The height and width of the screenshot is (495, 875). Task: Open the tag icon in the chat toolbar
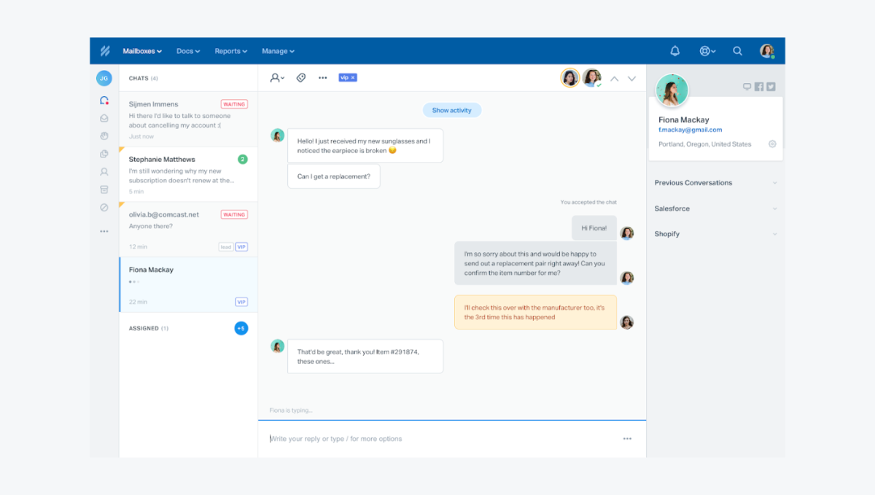tap(300, 77)
